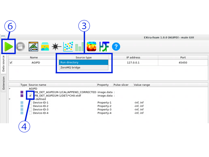Image resolution: width=209 pixels, height=157 pixels.
Task: Click the Name column header
Action: [34, 57]
